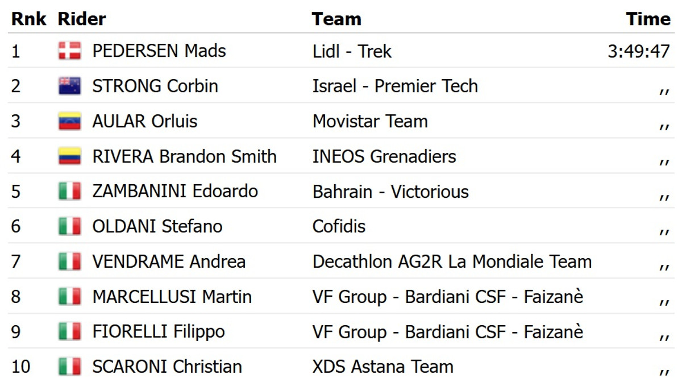The width and height of the screenshot is (682, 382).
Task: Click the Danish flag beside Pedersen
Action: 69,51
